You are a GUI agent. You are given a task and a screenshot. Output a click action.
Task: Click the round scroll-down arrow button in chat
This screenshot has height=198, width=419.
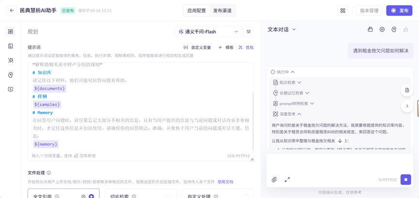coord(340,140)
